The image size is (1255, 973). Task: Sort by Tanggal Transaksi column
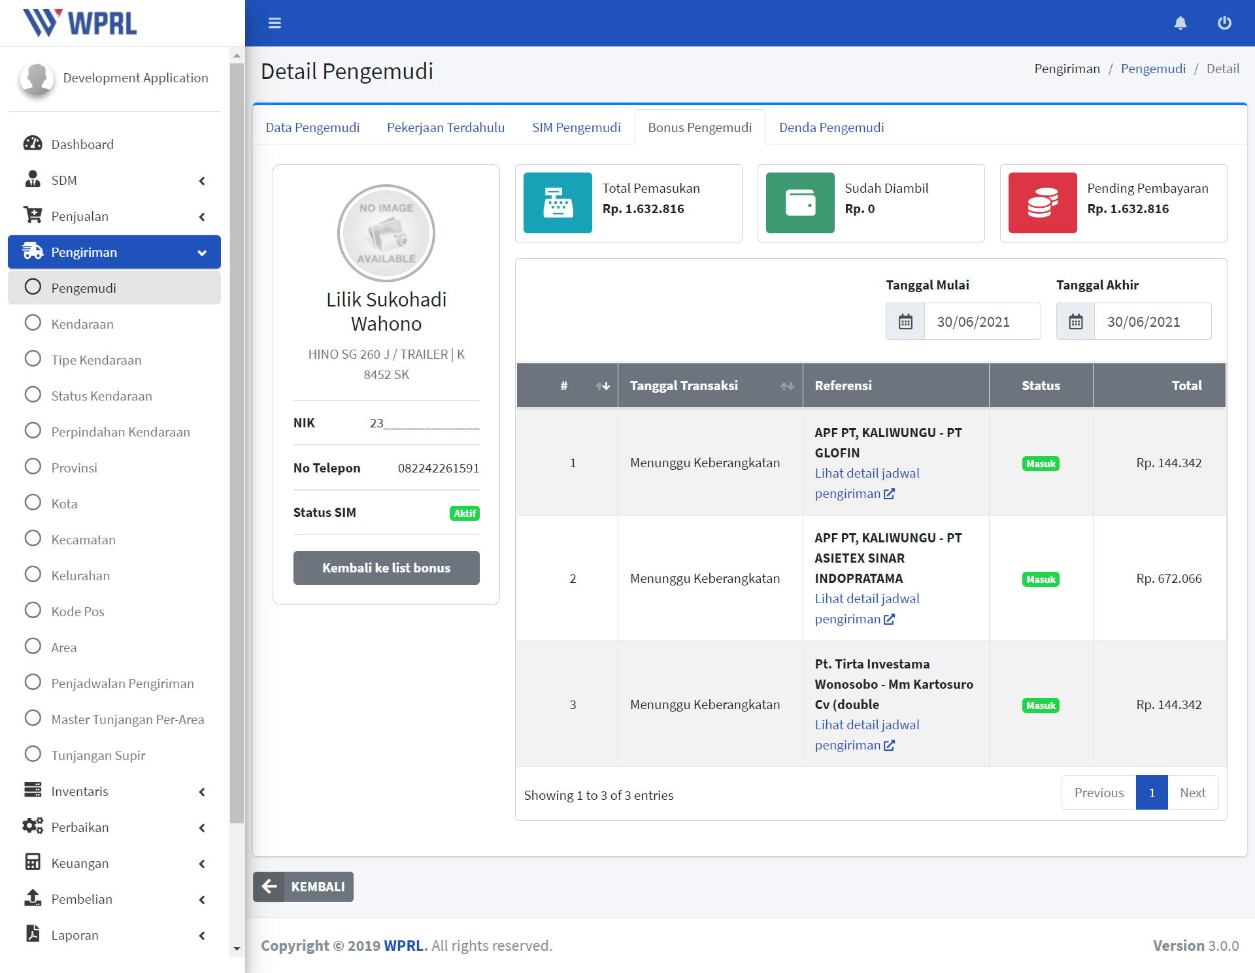(x=711, y=386)
